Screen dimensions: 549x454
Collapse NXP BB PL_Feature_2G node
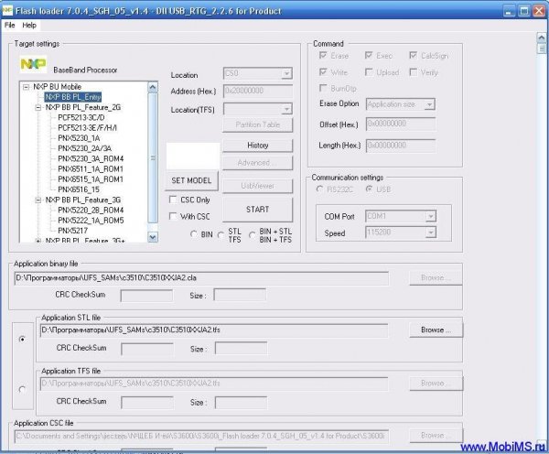[38, 107]
